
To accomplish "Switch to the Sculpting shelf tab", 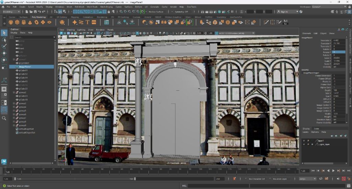I will click(221, 17).
